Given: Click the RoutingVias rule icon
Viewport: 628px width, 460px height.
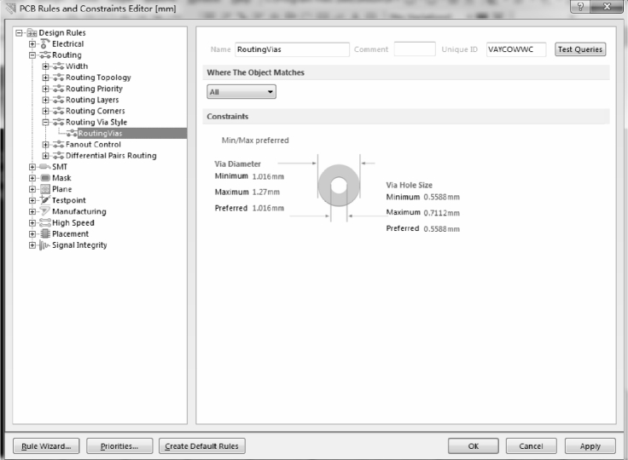Looking at the screenshot, I should [x=72, y=134].
